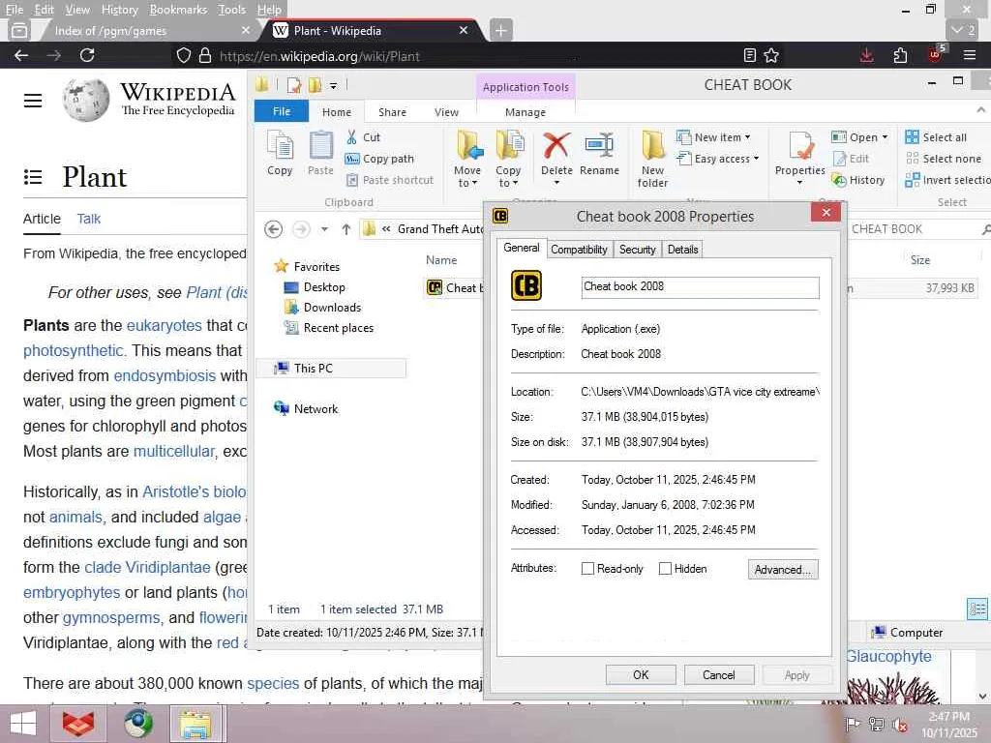Click the Cut scissors icon
This screenshot has width=991, height=743.
click(352, 137)
